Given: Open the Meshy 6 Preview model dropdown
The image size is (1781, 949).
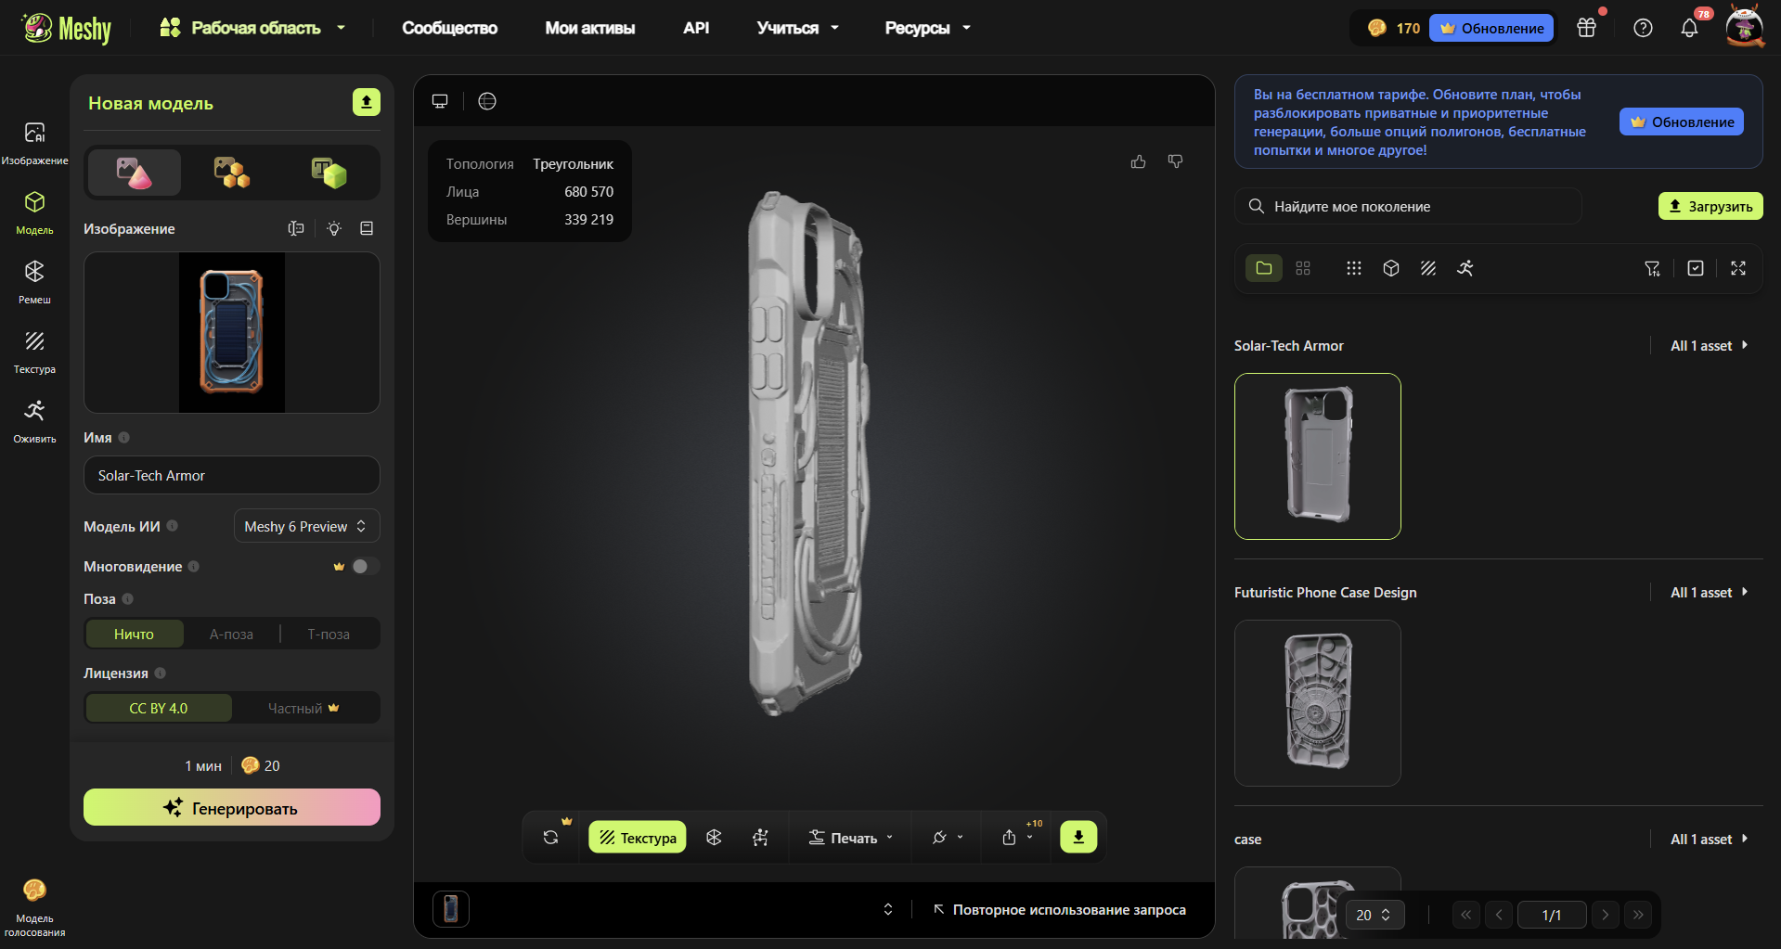Looking at the screenshot, I should pyautogui.click(x=306, y=526).
